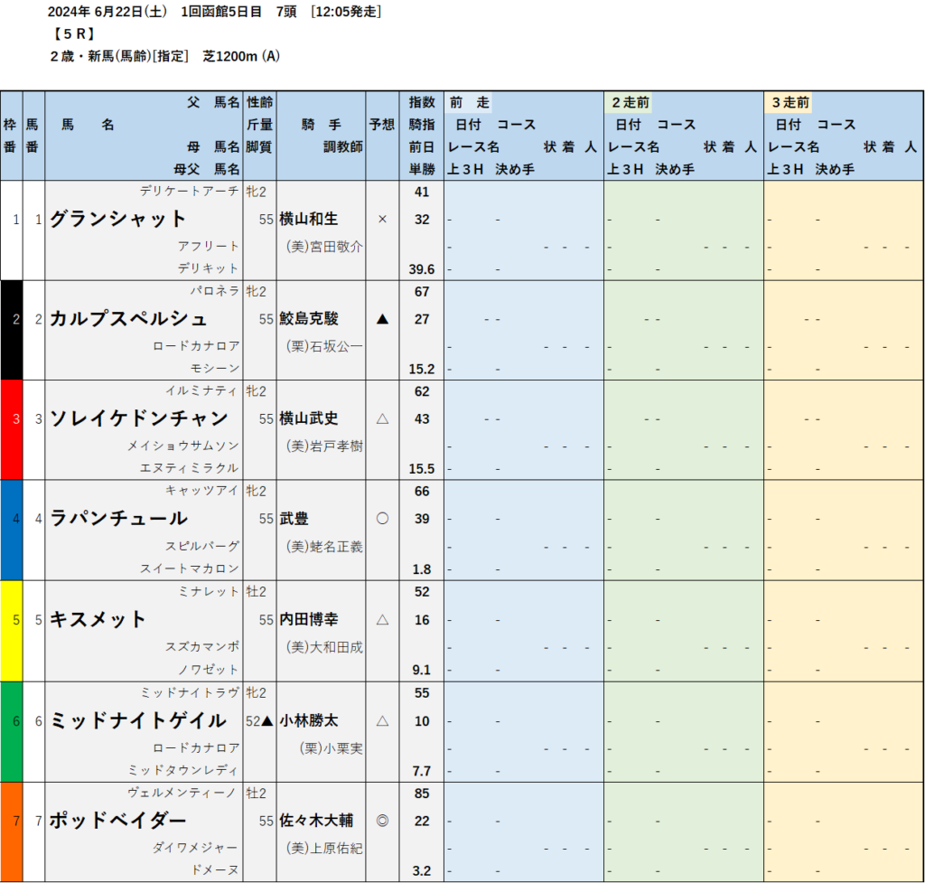Viewport: 925px width, 883px height.
Task: Click race conditions text 芝1200m (A)
Action: 241,56
